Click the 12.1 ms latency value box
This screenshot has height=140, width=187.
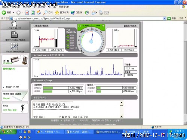131,68
